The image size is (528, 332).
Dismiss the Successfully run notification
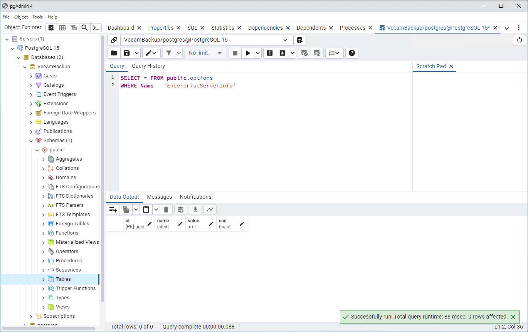513,317
